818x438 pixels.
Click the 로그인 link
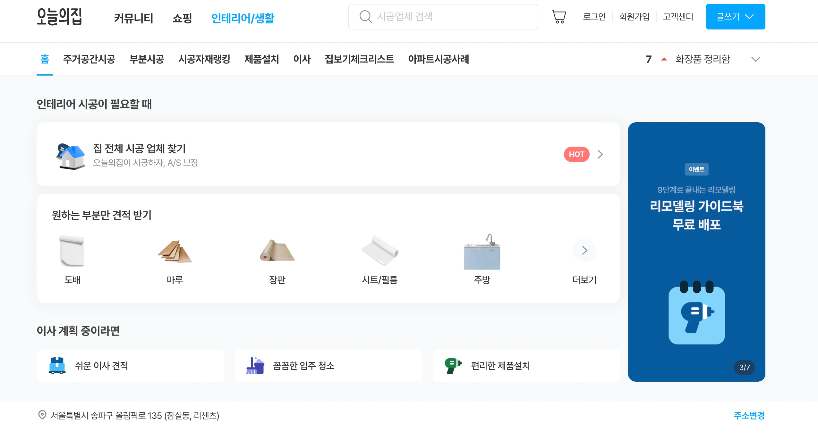(x=594, y=17)
